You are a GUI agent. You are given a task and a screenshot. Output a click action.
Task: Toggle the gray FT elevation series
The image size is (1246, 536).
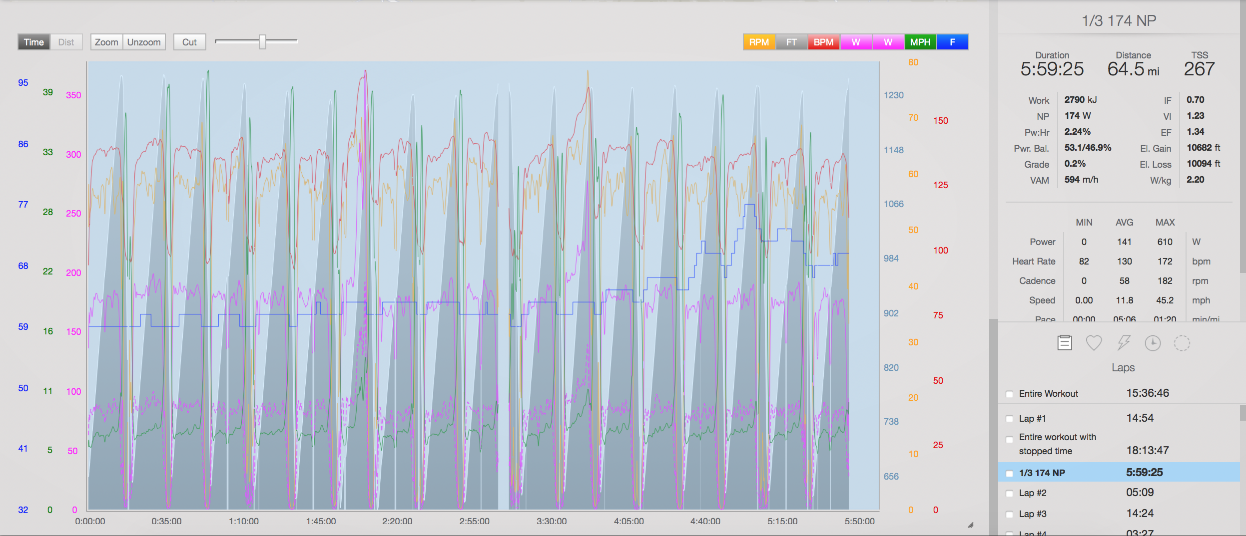[791, 42]
